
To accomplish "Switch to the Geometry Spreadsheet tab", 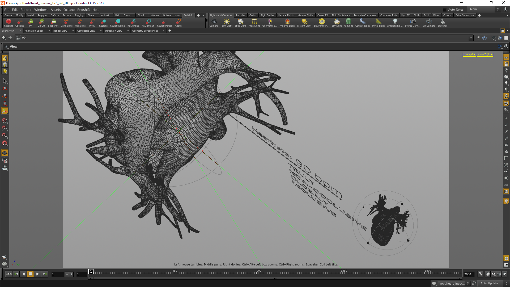I will pos(145,31).
